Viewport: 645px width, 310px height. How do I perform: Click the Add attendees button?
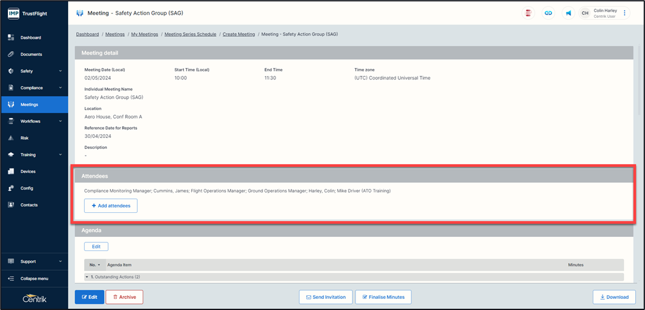point(111,205)
